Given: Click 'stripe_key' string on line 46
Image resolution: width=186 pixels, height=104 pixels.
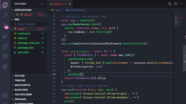Looking at the screenshot, I should coord(93,63).
